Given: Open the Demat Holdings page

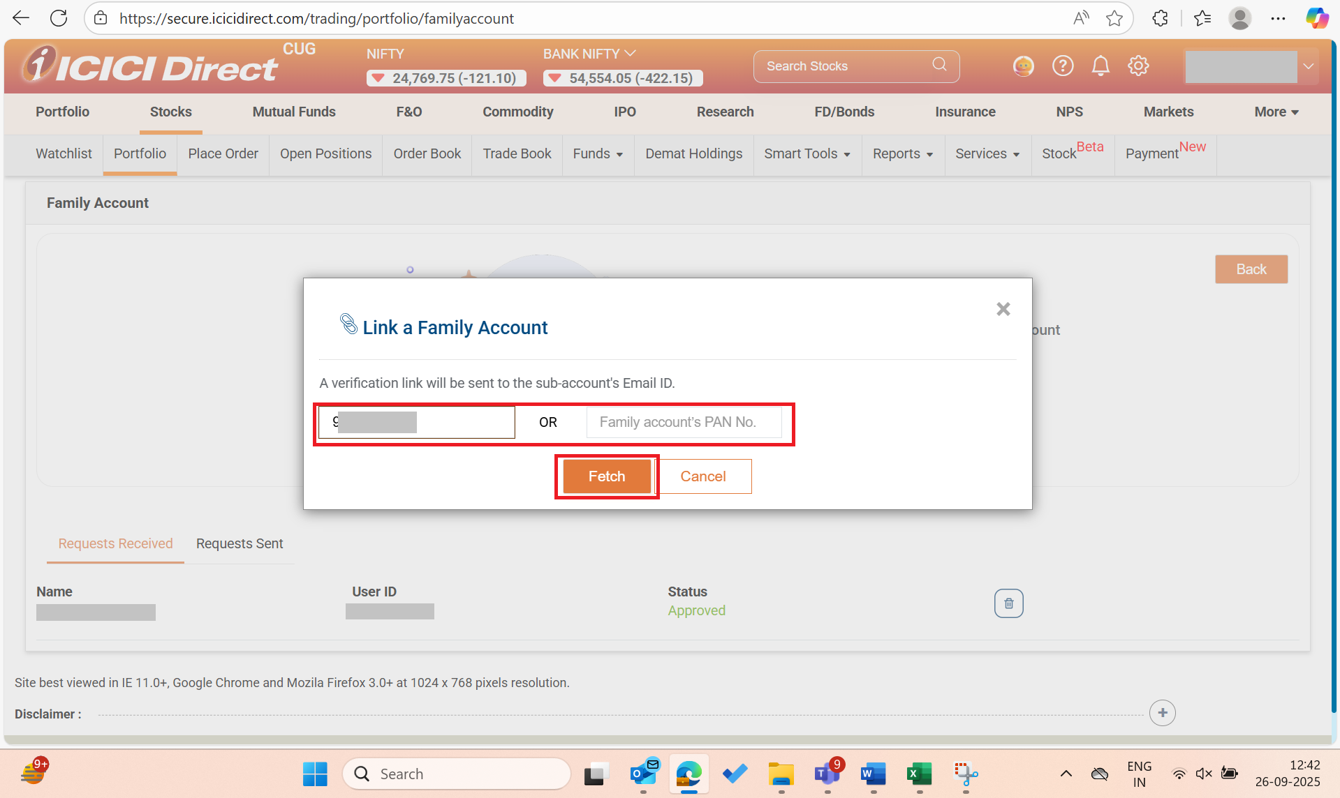Looking at the screenshot, I should pyautogui.click(x=693, y=154).
